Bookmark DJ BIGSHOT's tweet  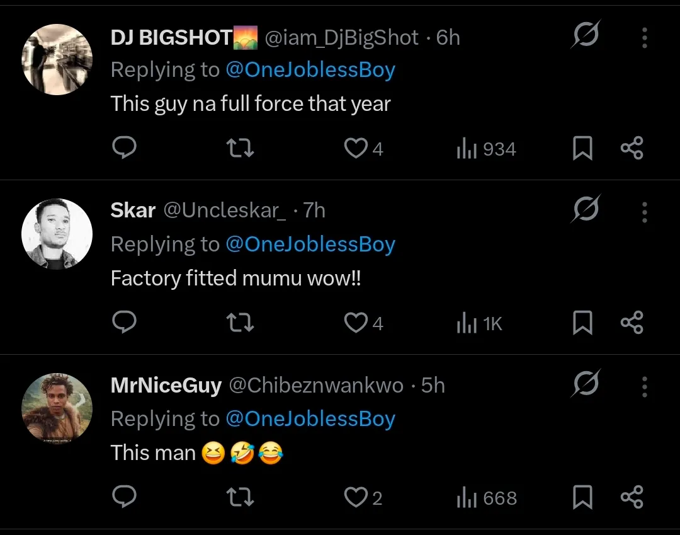click(582, 148)
